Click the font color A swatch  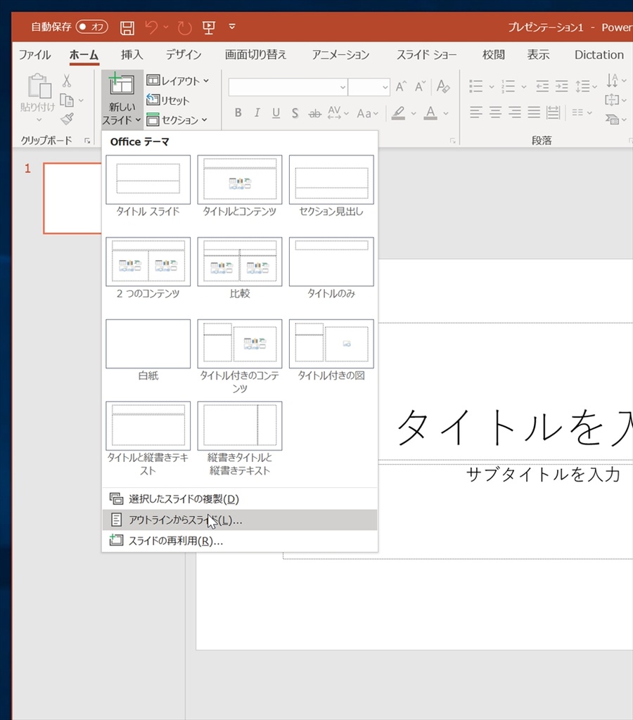[430, 112]
